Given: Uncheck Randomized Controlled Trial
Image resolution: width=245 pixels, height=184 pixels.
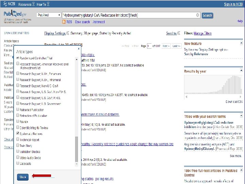Looking at the screenshot, I should 18,58.
